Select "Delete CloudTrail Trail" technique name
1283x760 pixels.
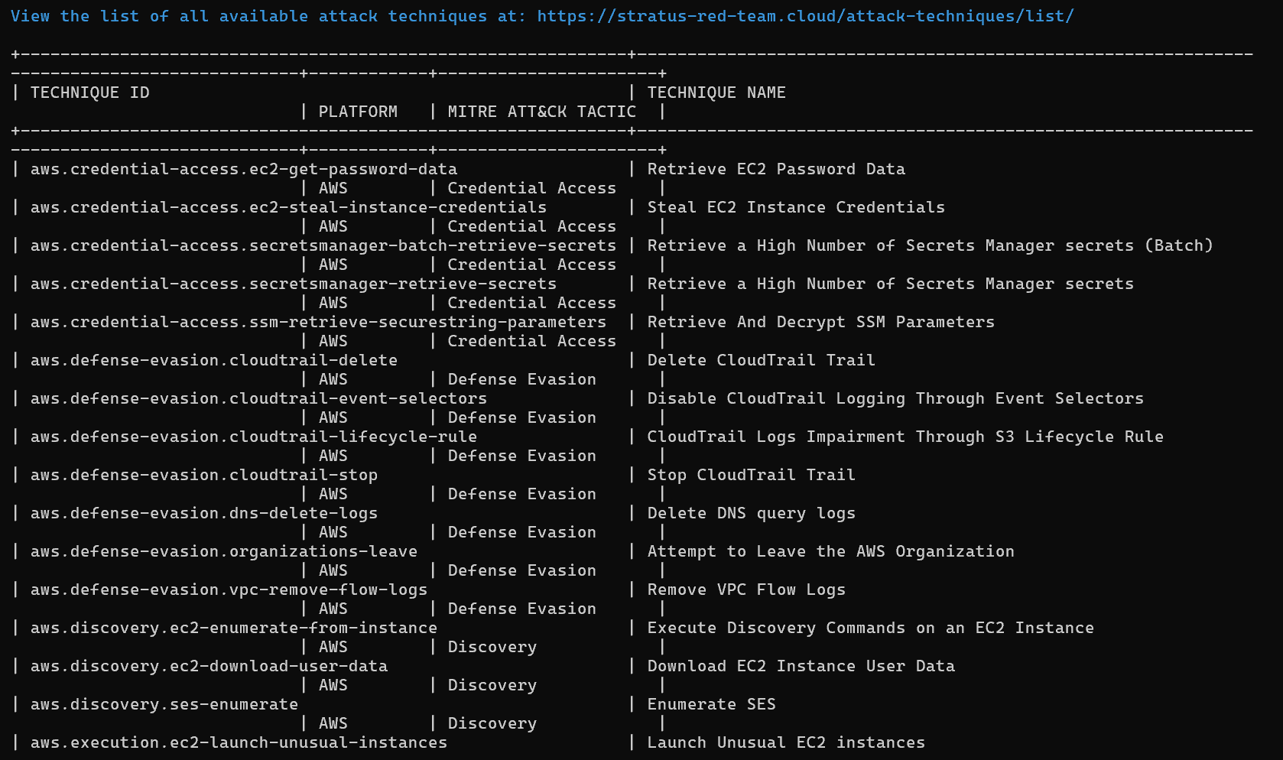coord(761,360)
